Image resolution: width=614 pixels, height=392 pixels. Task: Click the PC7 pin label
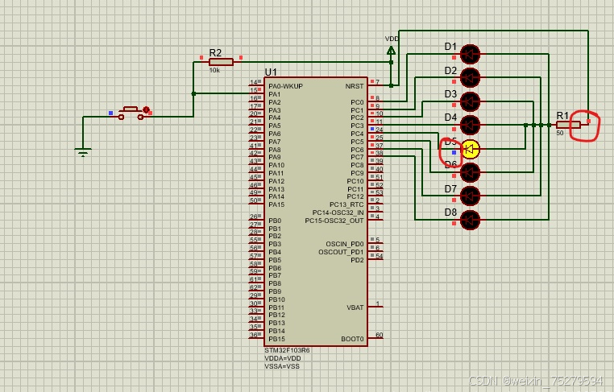click(357, 157)
